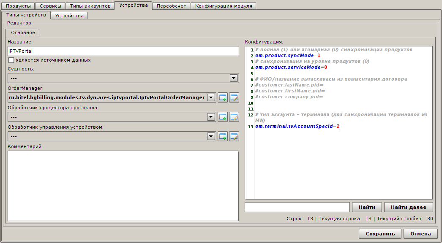Go to the Типы аккаунтов tab

tap(90, 6)
